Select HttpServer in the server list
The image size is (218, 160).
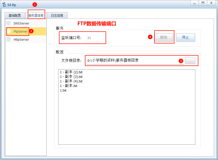(26, 39)
